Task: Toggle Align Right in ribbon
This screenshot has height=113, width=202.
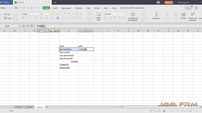Action: 72,18
